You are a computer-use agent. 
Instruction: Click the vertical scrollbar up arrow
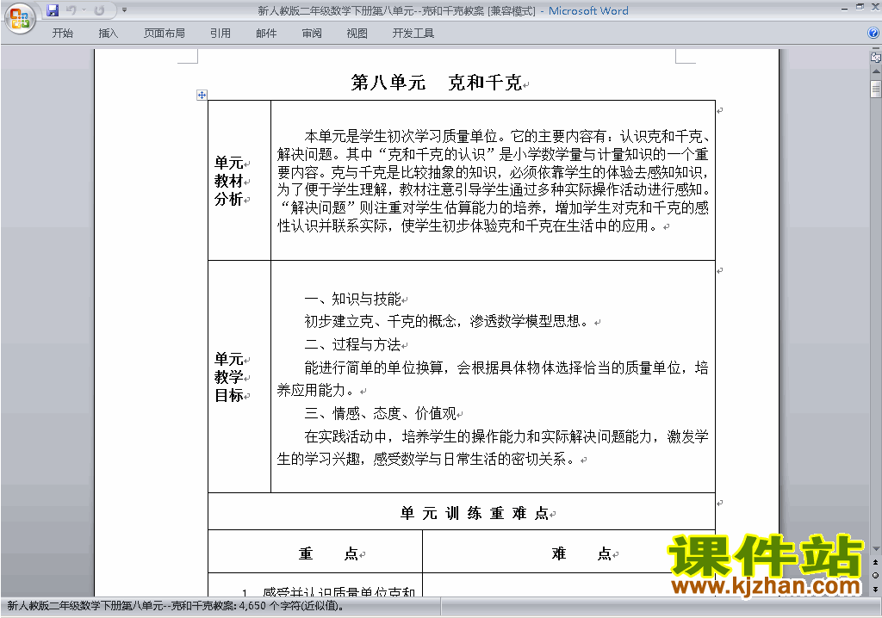click(876, 71)
